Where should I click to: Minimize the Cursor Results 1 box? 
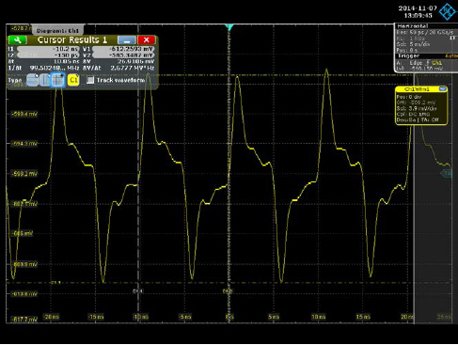[127, 40]
